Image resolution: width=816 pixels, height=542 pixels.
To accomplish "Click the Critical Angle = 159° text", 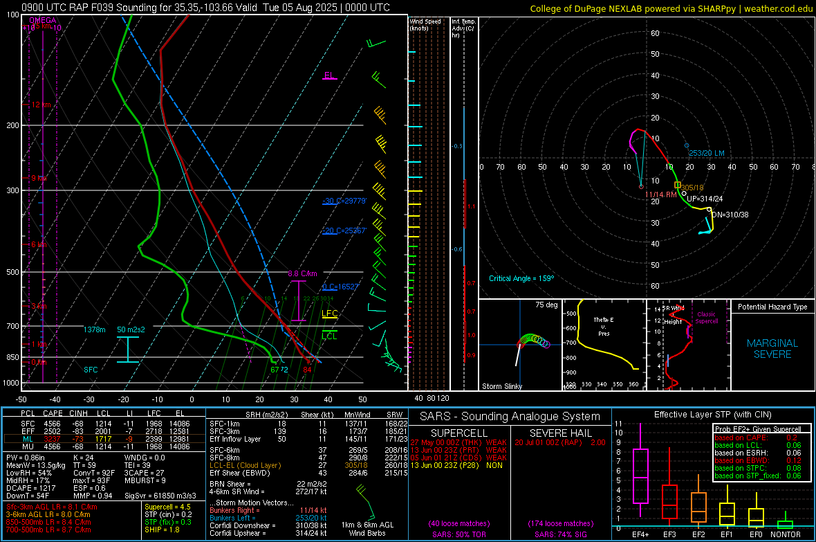I will tap(521, 278).
